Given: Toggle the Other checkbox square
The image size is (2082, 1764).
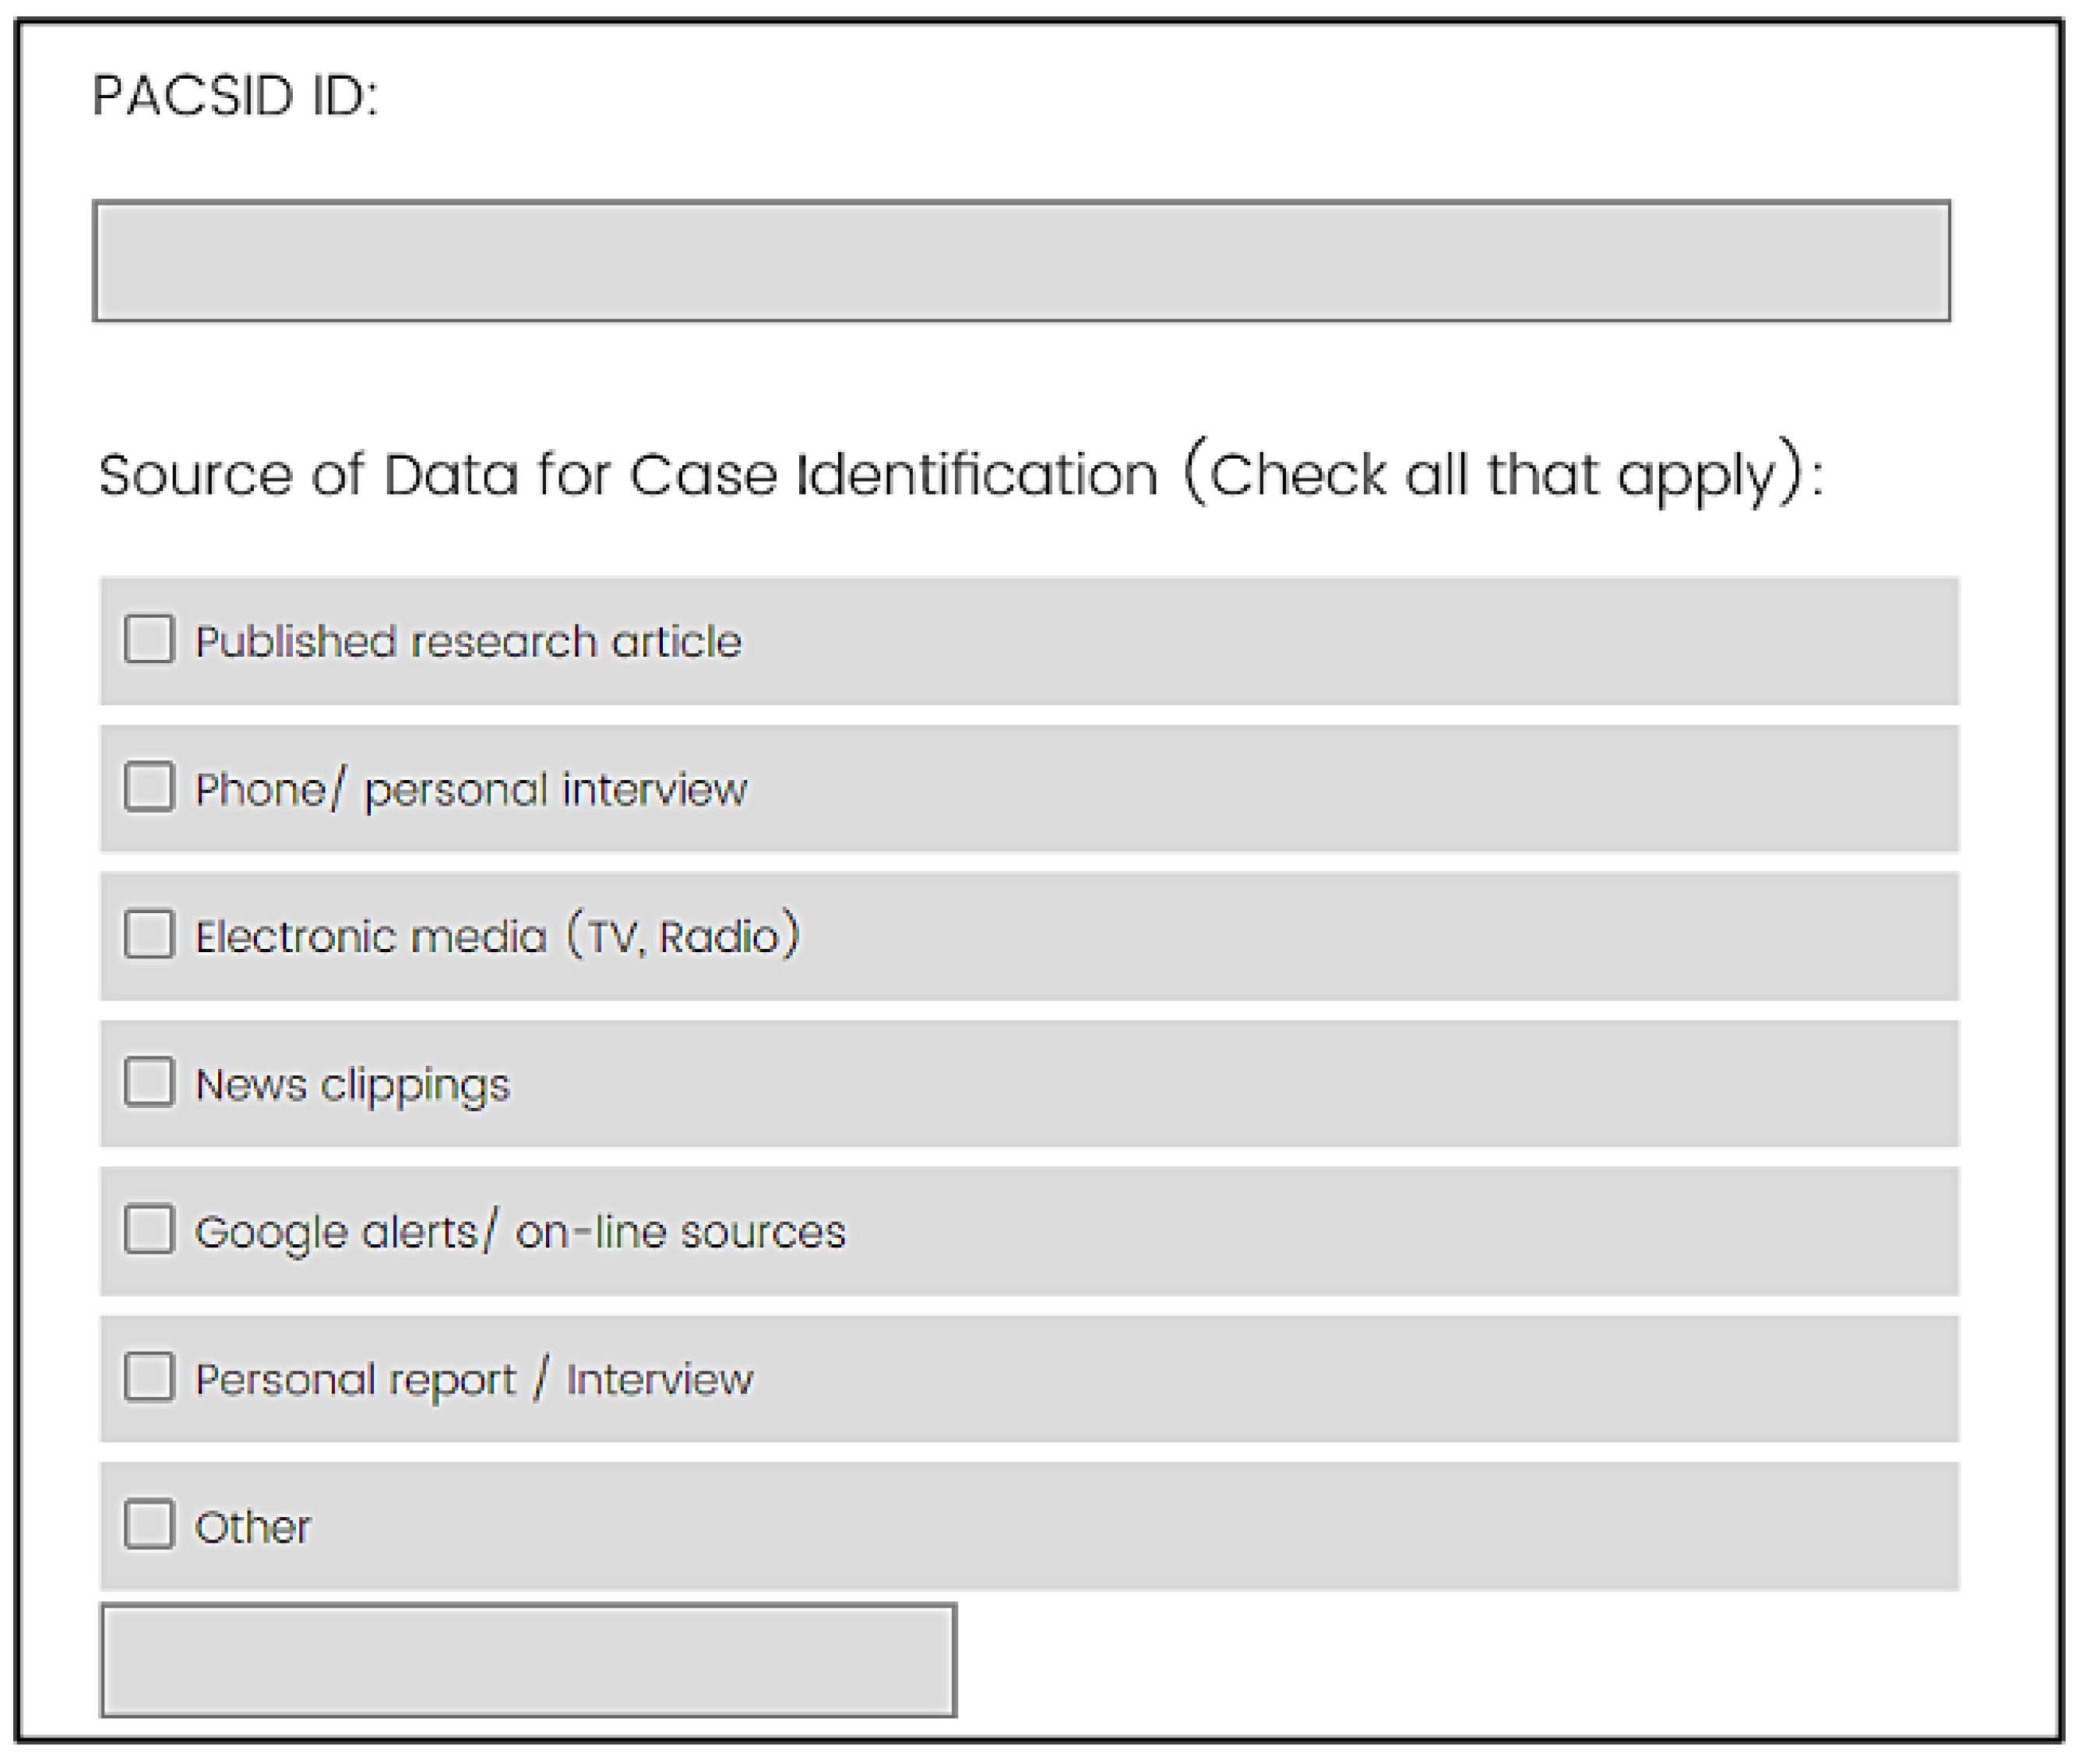Looking at the screenshot, I should pyautogui.click(x=149, y=1524).
